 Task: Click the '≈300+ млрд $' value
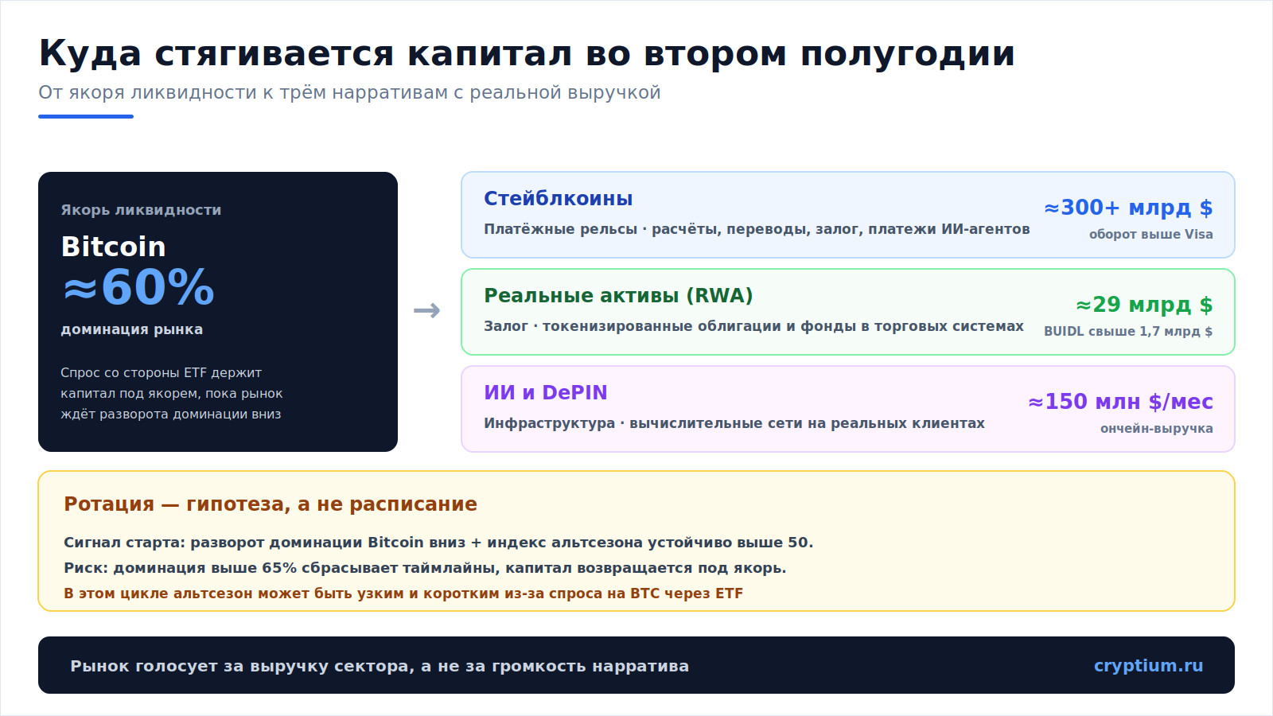1128,208
